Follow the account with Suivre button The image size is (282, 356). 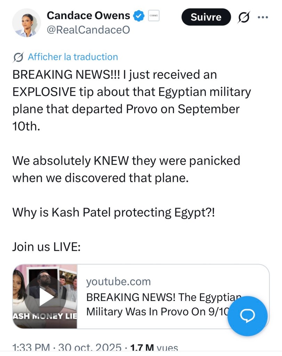point(206,17)
